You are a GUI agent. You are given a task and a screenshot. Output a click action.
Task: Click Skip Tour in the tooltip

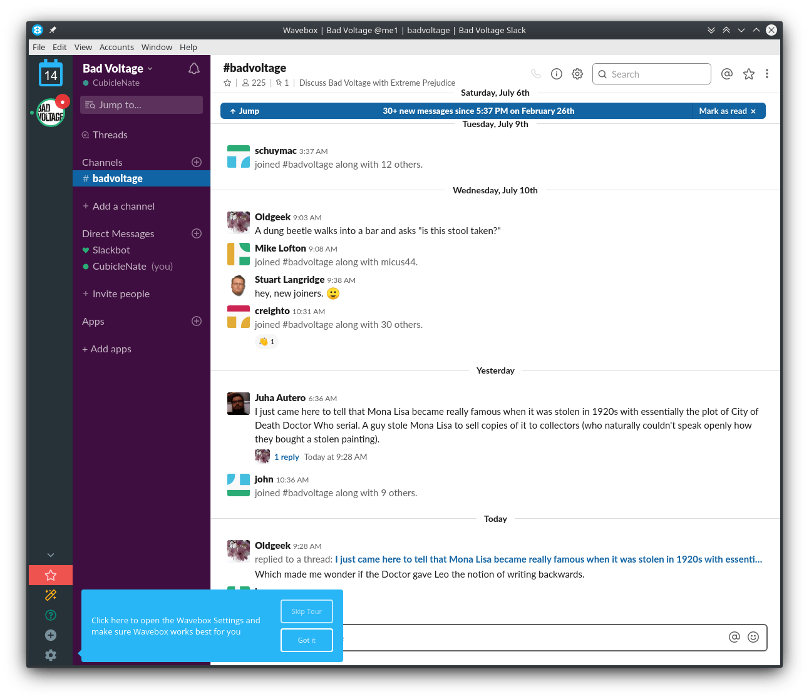click(307, 611)
